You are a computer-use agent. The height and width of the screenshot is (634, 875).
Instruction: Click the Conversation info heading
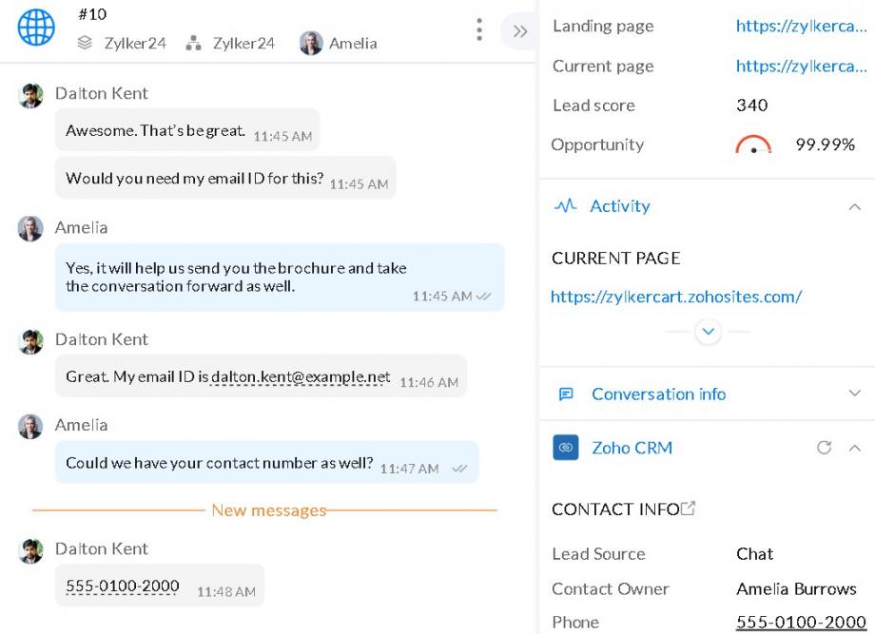(x=658, y=394)
